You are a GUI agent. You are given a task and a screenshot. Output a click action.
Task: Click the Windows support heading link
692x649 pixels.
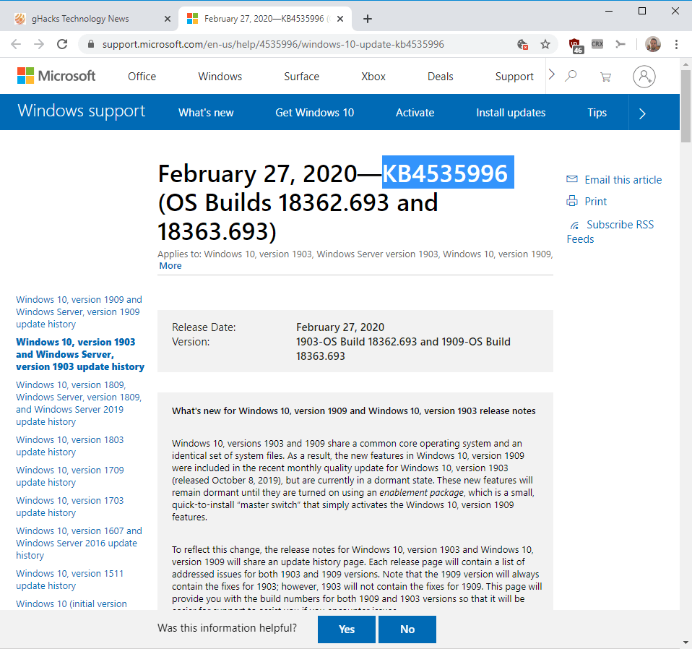pyautogui.click(x=81, y=111)
